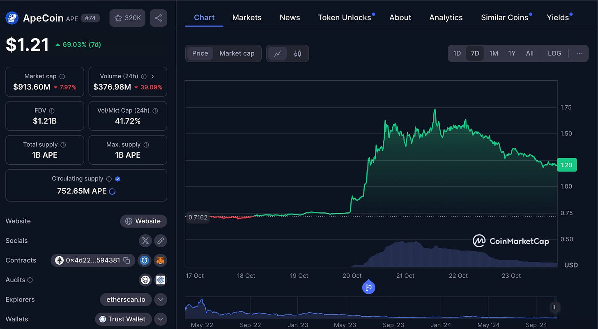Open the Token Unlocks tab

click(x=345, y=18)
